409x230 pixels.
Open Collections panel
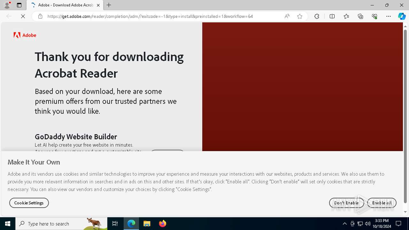point(360,16)
